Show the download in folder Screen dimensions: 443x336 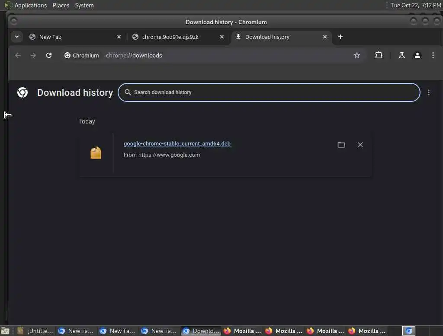point(341,145)
